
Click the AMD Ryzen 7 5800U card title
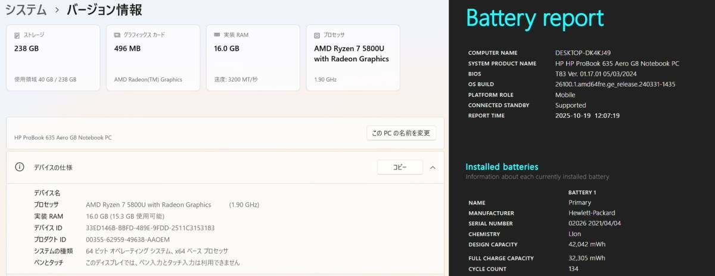pyautogui.click(x=351, y=54)
